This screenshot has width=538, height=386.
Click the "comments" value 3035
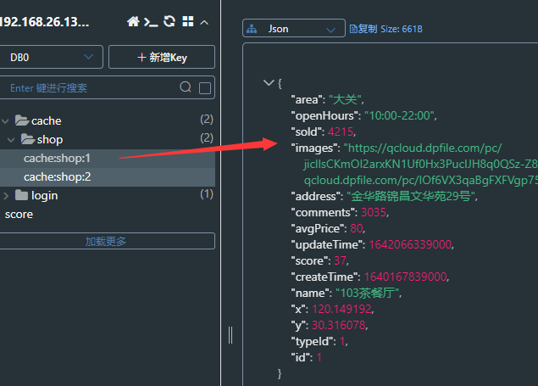tap(374, 212)
